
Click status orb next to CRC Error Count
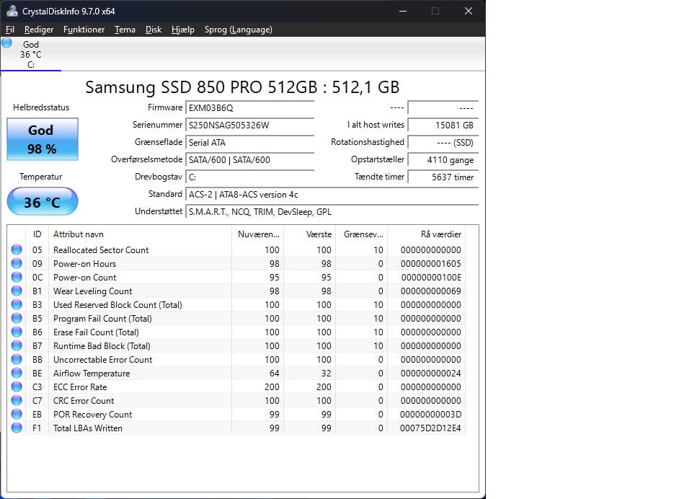point(17,401)
